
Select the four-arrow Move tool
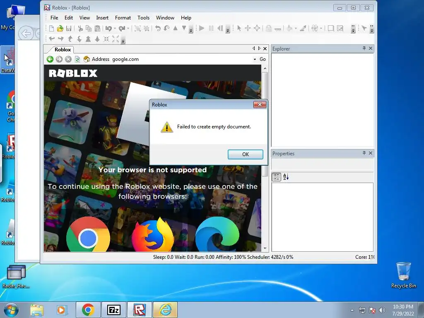[248, 28]
